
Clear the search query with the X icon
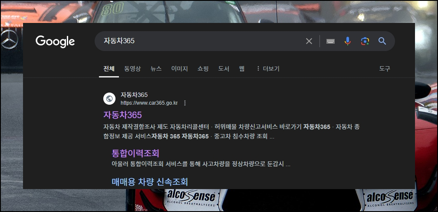click(309, 41)
